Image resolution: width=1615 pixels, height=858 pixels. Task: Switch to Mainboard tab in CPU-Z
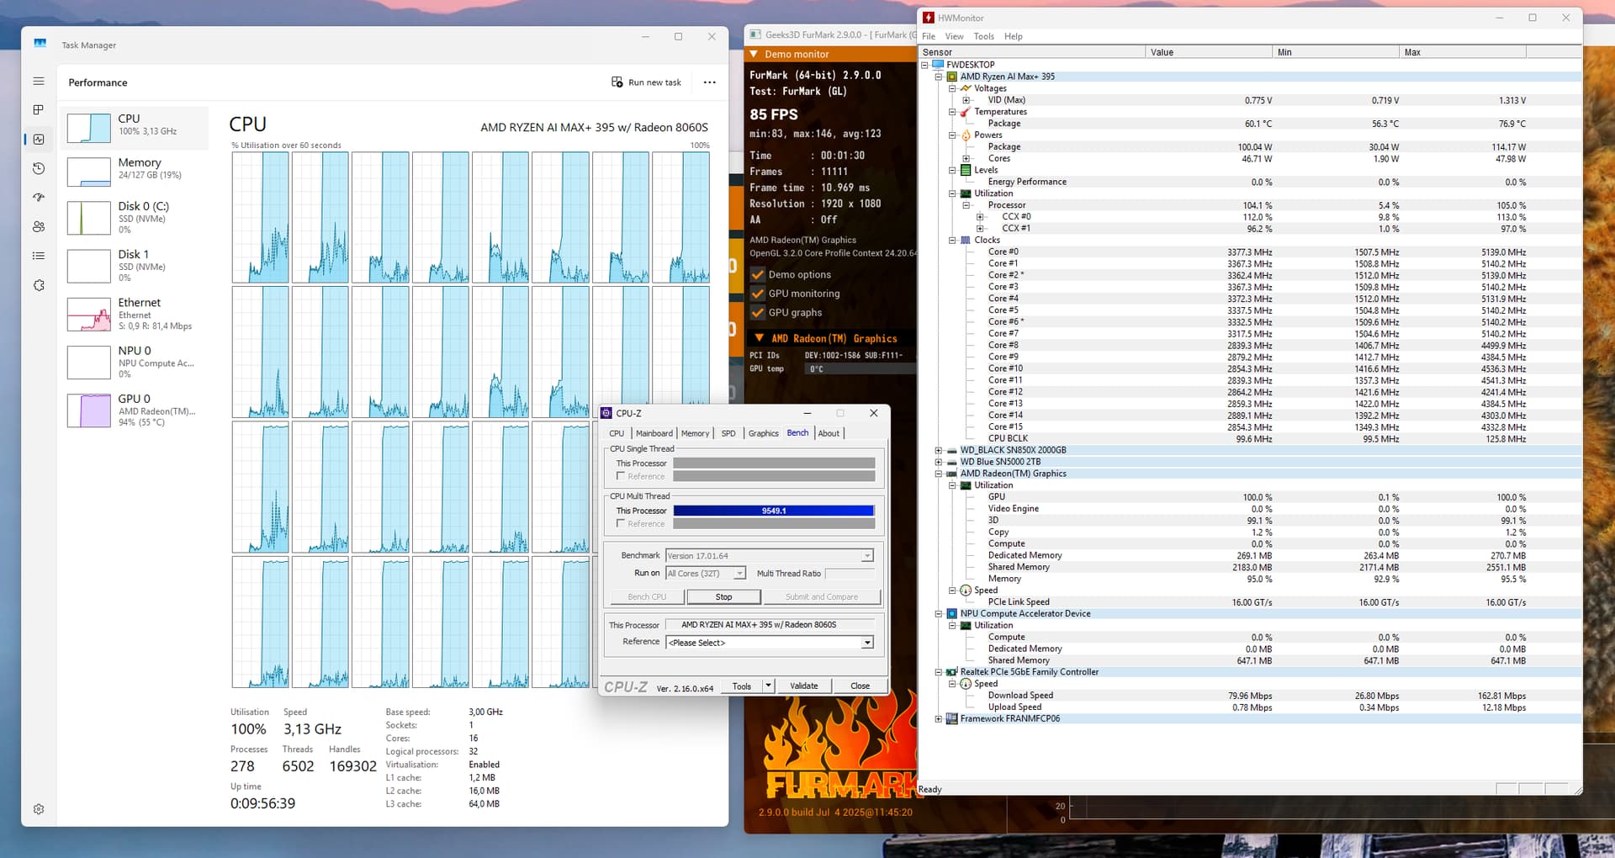pyautogui.click(x=654, y=433)
